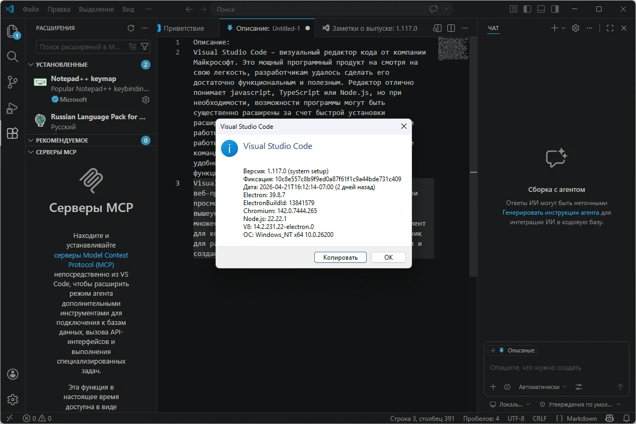Image resolution: width=636 pixels, height=424 pixels.
Task: Open Notepad++ keymap manage gear
Action: pos(146,99)
